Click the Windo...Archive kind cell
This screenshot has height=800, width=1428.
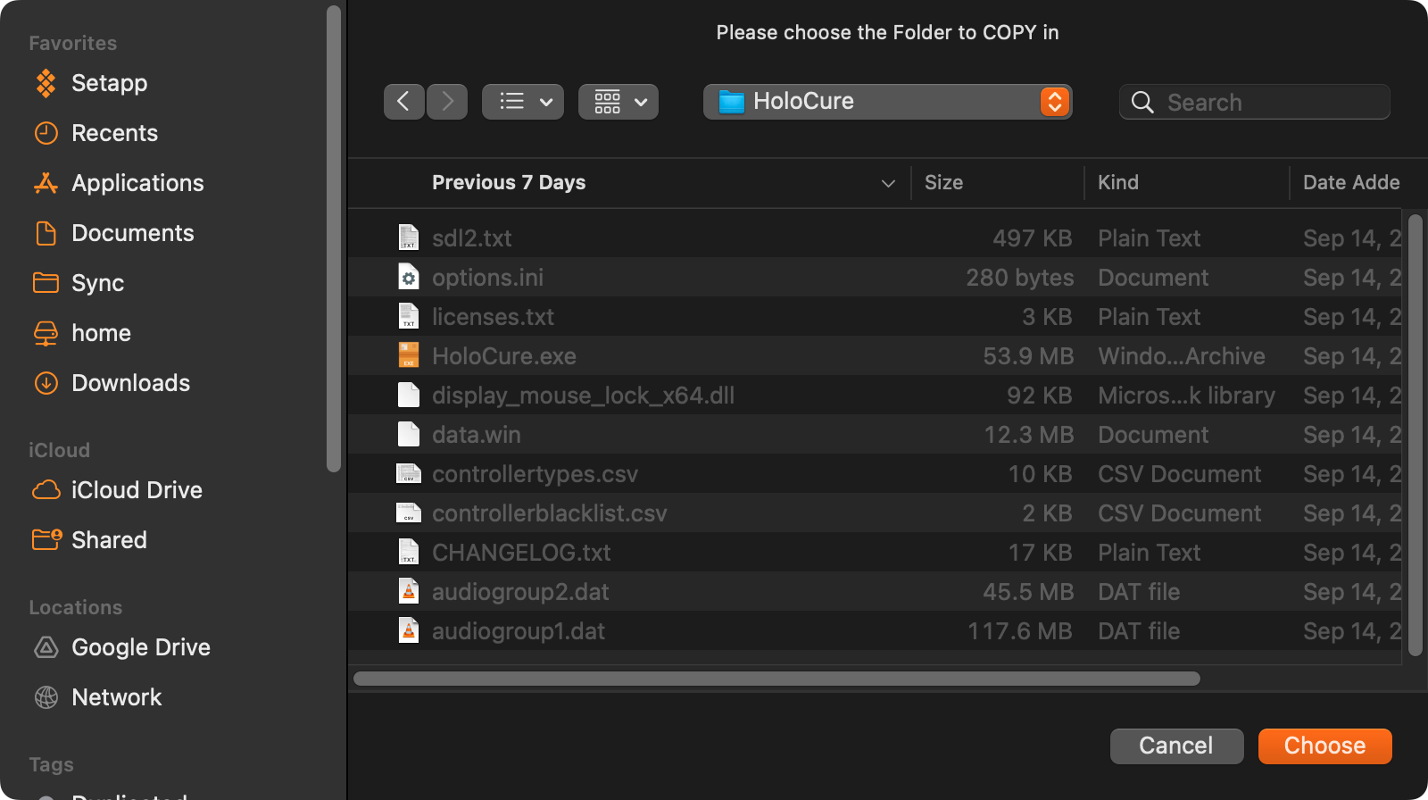pos(1182,356)
